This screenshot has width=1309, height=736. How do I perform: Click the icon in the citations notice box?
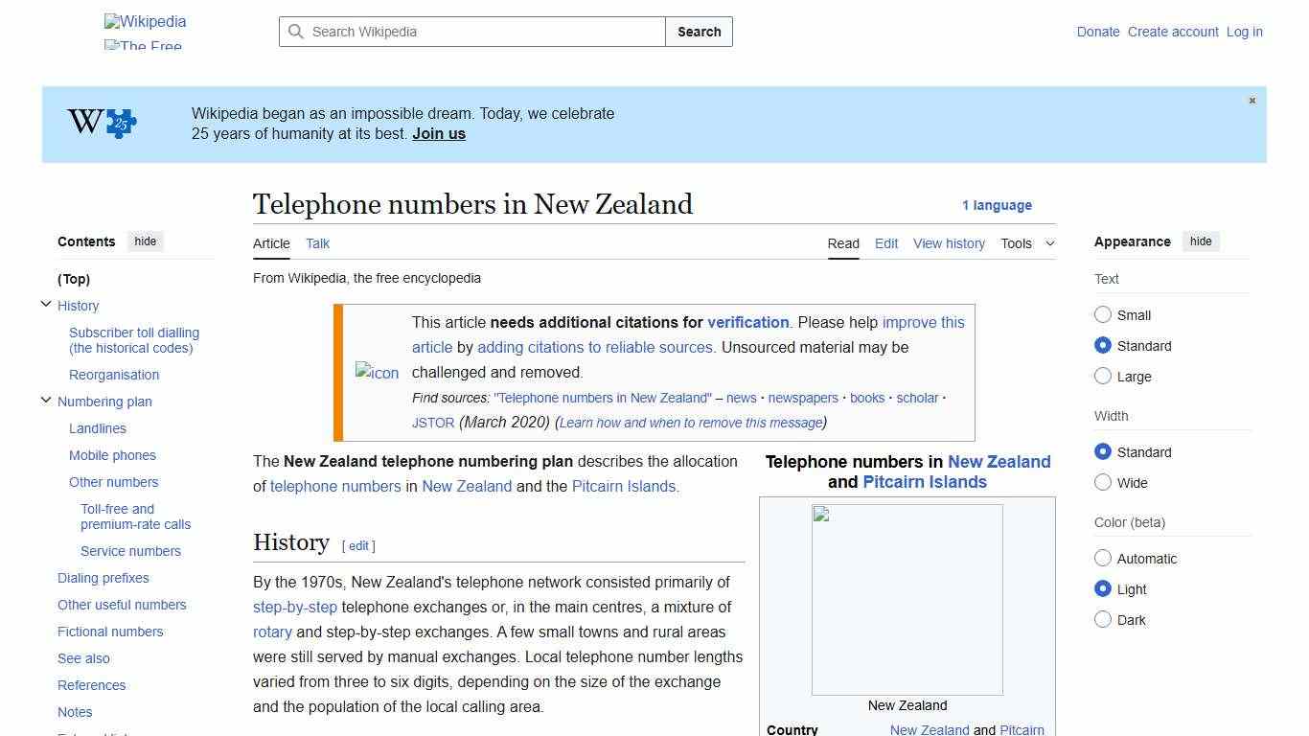point(376,373)
